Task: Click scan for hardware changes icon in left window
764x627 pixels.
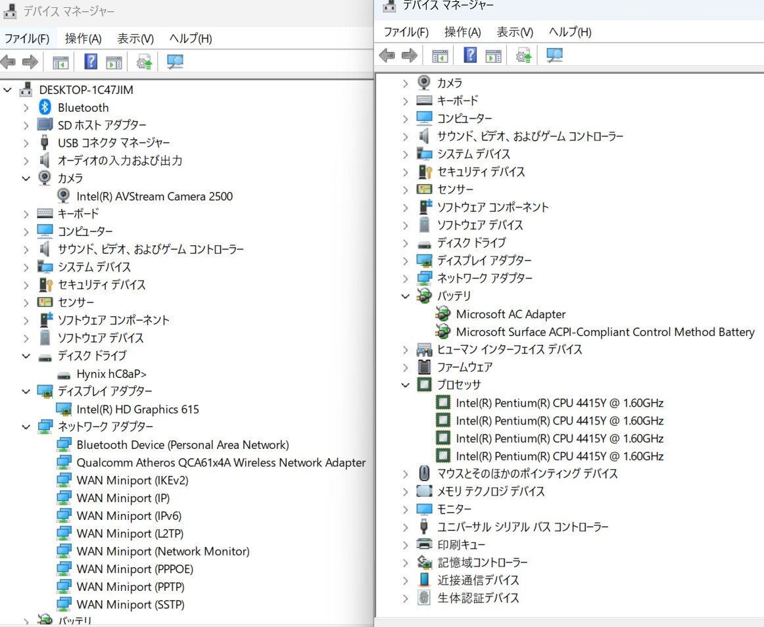Action: click(175, 62)
